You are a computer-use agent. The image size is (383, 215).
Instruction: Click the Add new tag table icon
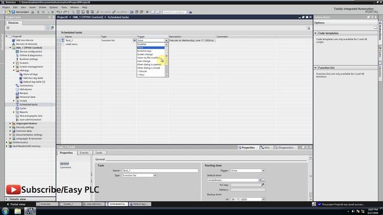[x=21, y=78]
